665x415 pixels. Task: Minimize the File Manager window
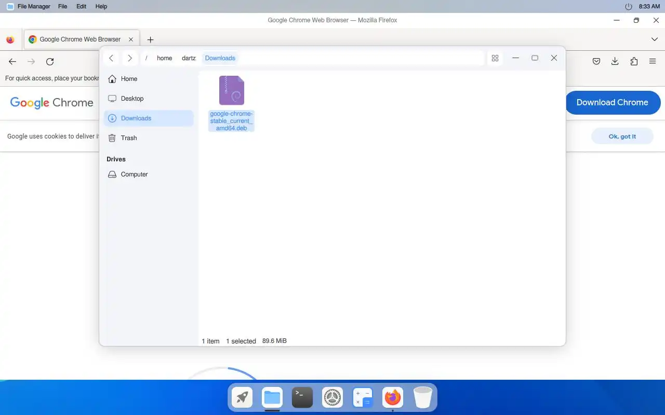[516, 58]
